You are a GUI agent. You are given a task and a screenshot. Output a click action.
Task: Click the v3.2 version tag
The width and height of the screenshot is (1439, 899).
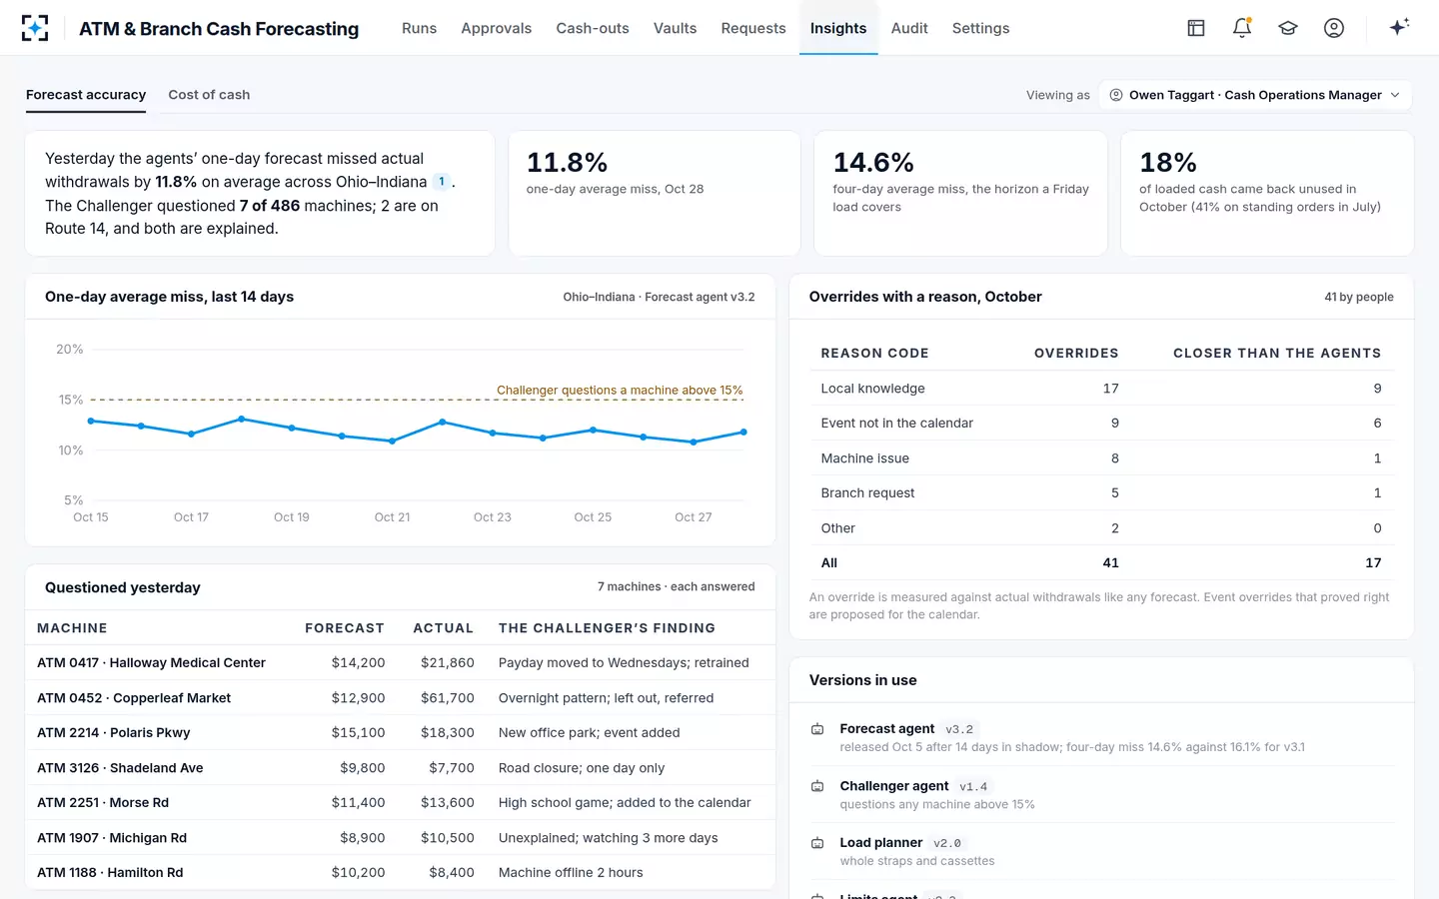click(x=959, y=729)
